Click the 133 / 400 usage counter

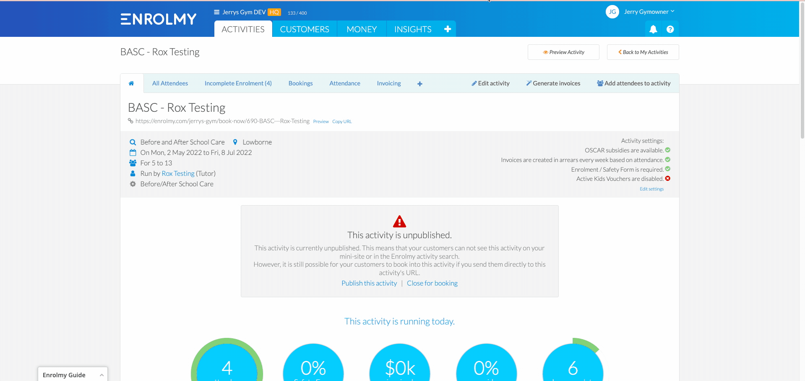click(x=297, y=13)
